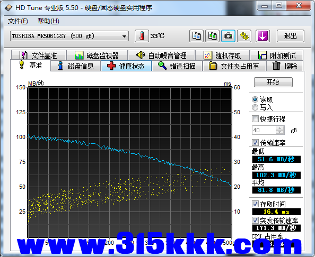Click the HD Tune title bar icon
This screenshot has width=315, height=257.
pyautogui.click(x=8, y=7)
